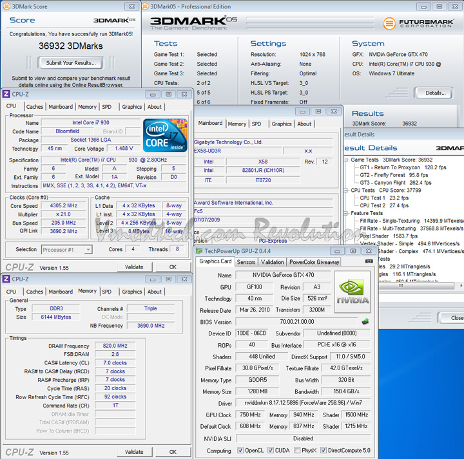Click the orange 3DMark Score window icon
The height and width of the screenshot is (459, 464).
coord(6,6)
